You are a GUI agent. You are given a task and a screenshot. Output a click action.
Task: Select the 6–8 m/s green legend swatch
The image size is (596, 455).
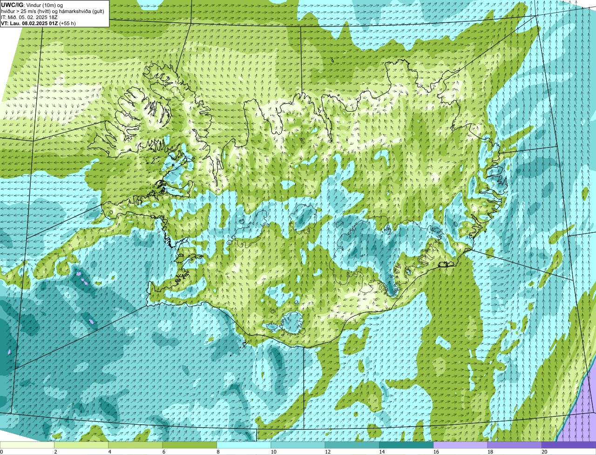tap(190, 445)
